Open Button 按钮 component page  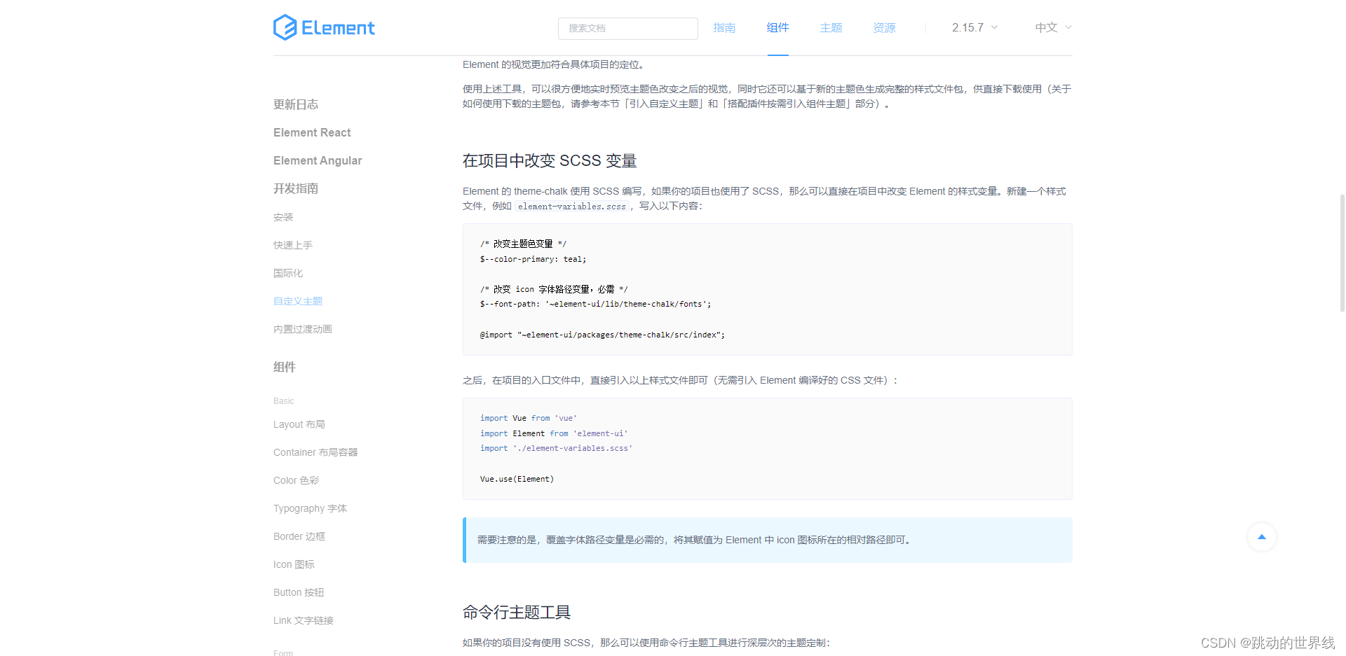point(299,592)
